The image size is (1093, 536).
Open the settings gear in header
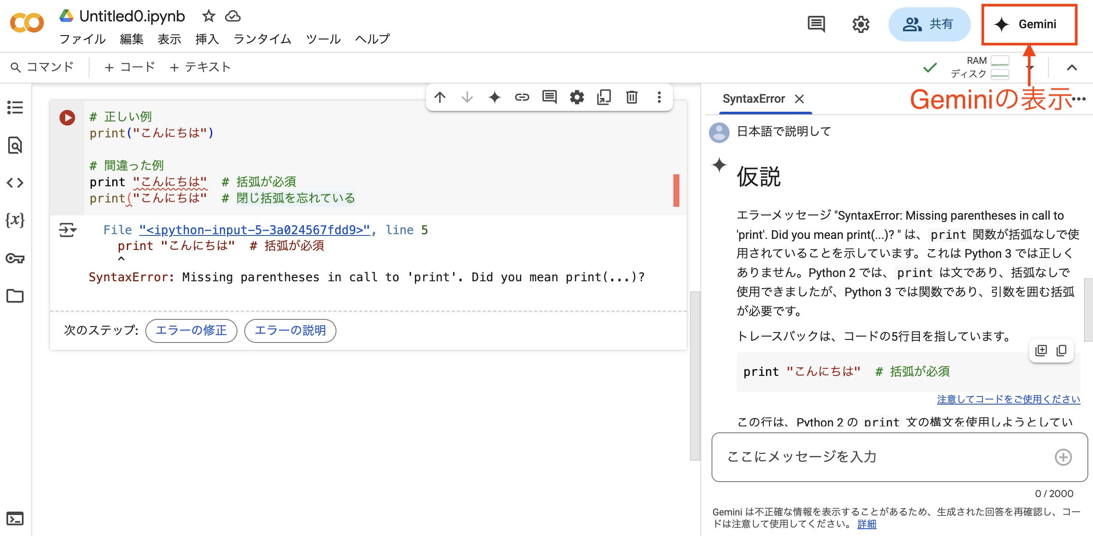point(860,24)
